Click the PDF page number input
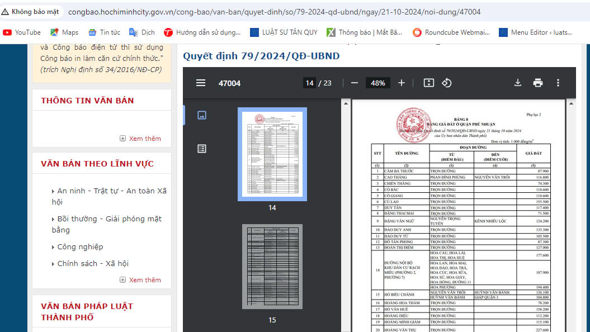 coord(309,83)
